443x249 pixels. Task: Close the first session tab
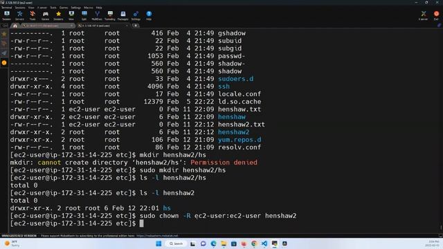[x=72, y=26]
